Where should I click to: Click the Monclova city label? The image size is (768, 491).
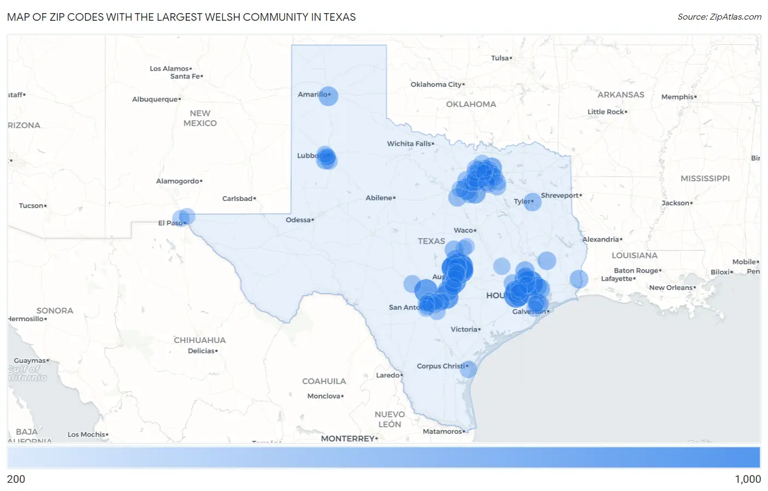(x=324, y=397)
